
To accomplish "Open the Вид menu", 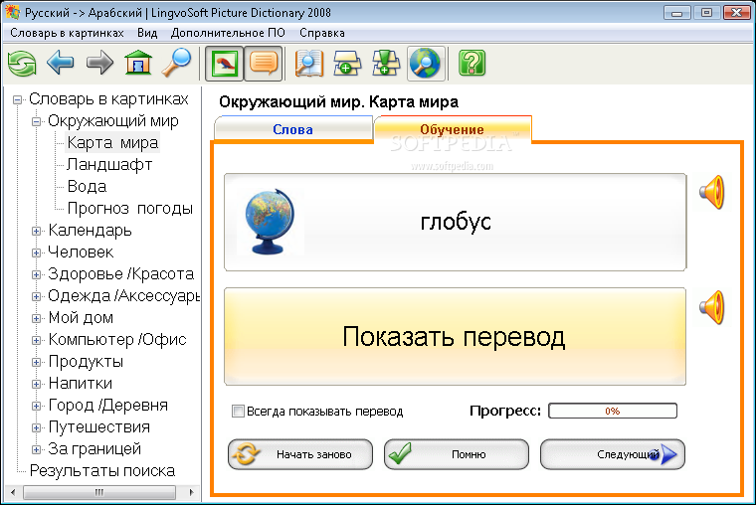I will point(147,33).
